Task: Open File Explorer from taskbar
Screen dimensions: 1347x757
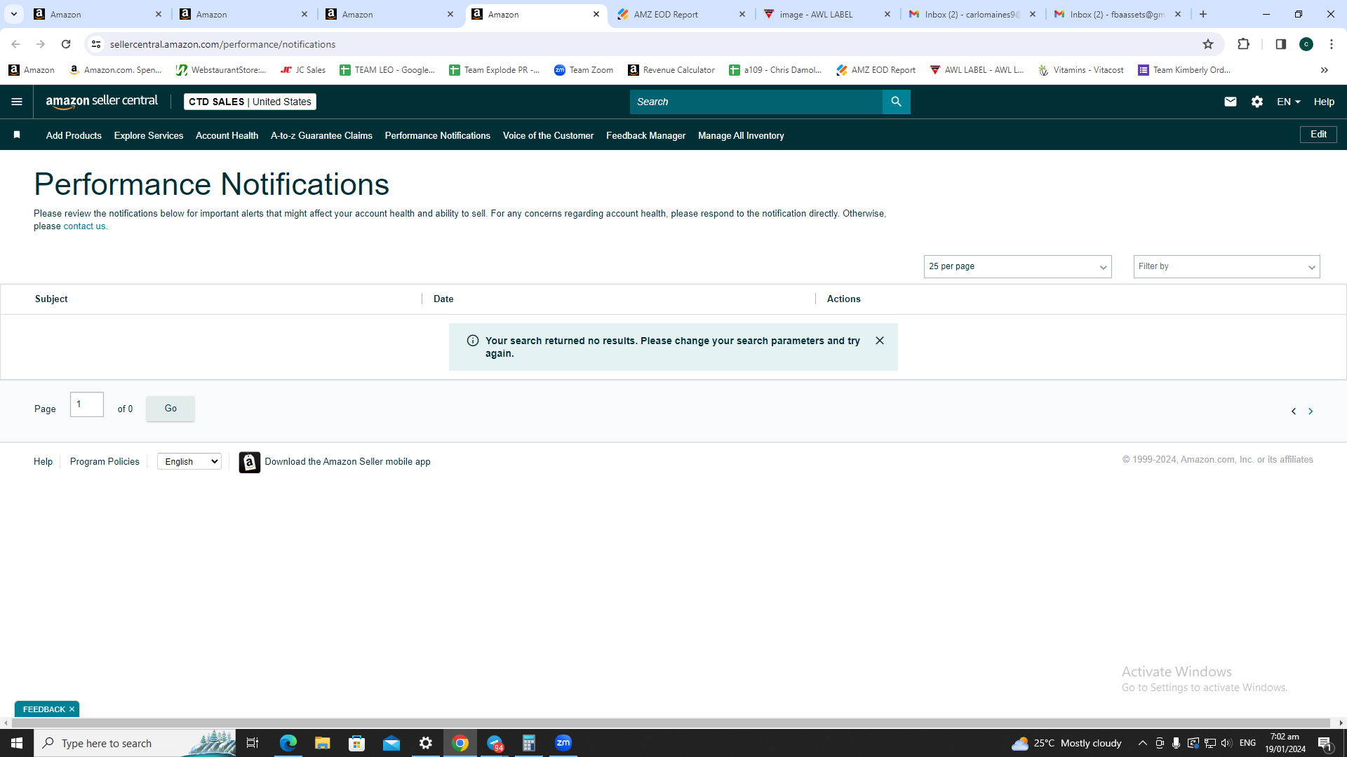Action: point(322,743)
